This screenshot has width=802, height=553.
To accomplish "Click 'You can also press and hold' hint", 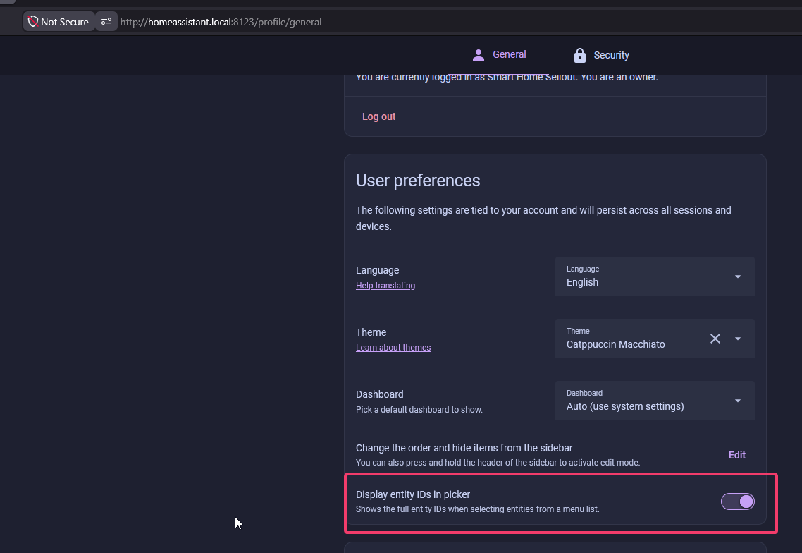I will [x=498, y=463].
